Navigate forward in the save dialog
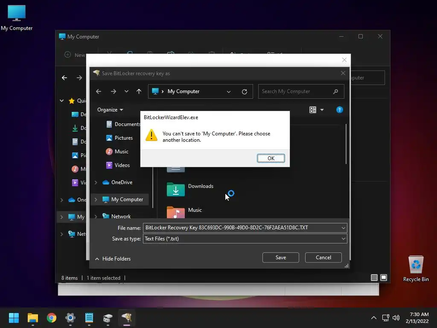This screenshot has width=437, height=328. coord(113,91)
